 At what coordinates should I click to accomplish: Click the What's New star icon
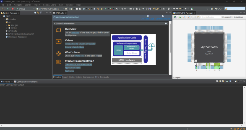pos(59,54)
